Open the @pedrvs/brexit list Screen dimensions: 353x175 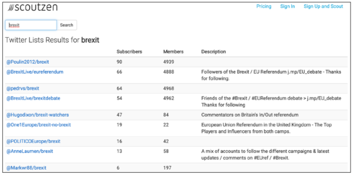[23, 88]
